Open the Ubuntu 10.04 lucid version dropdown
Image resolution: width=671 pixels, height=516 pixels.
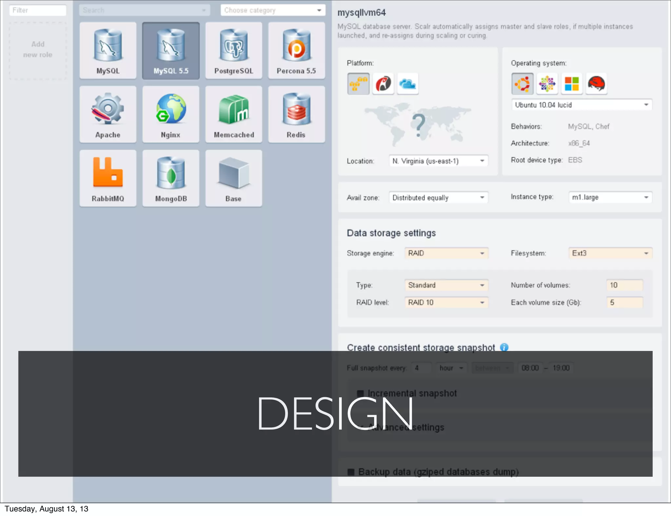[582, 105]
